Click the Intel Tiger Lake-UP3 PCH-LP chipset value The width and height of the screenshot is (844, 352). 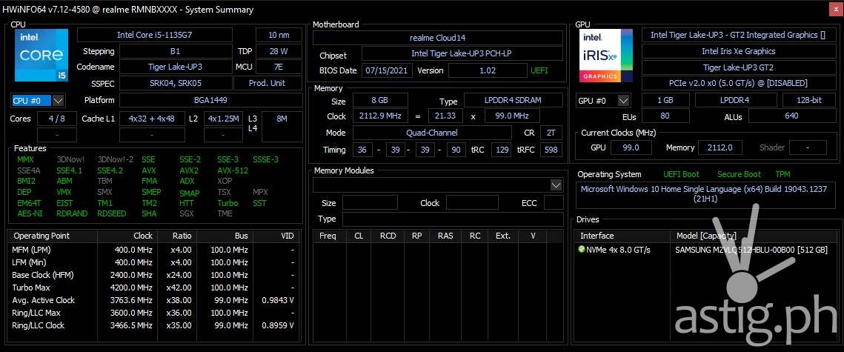(462, 54)
